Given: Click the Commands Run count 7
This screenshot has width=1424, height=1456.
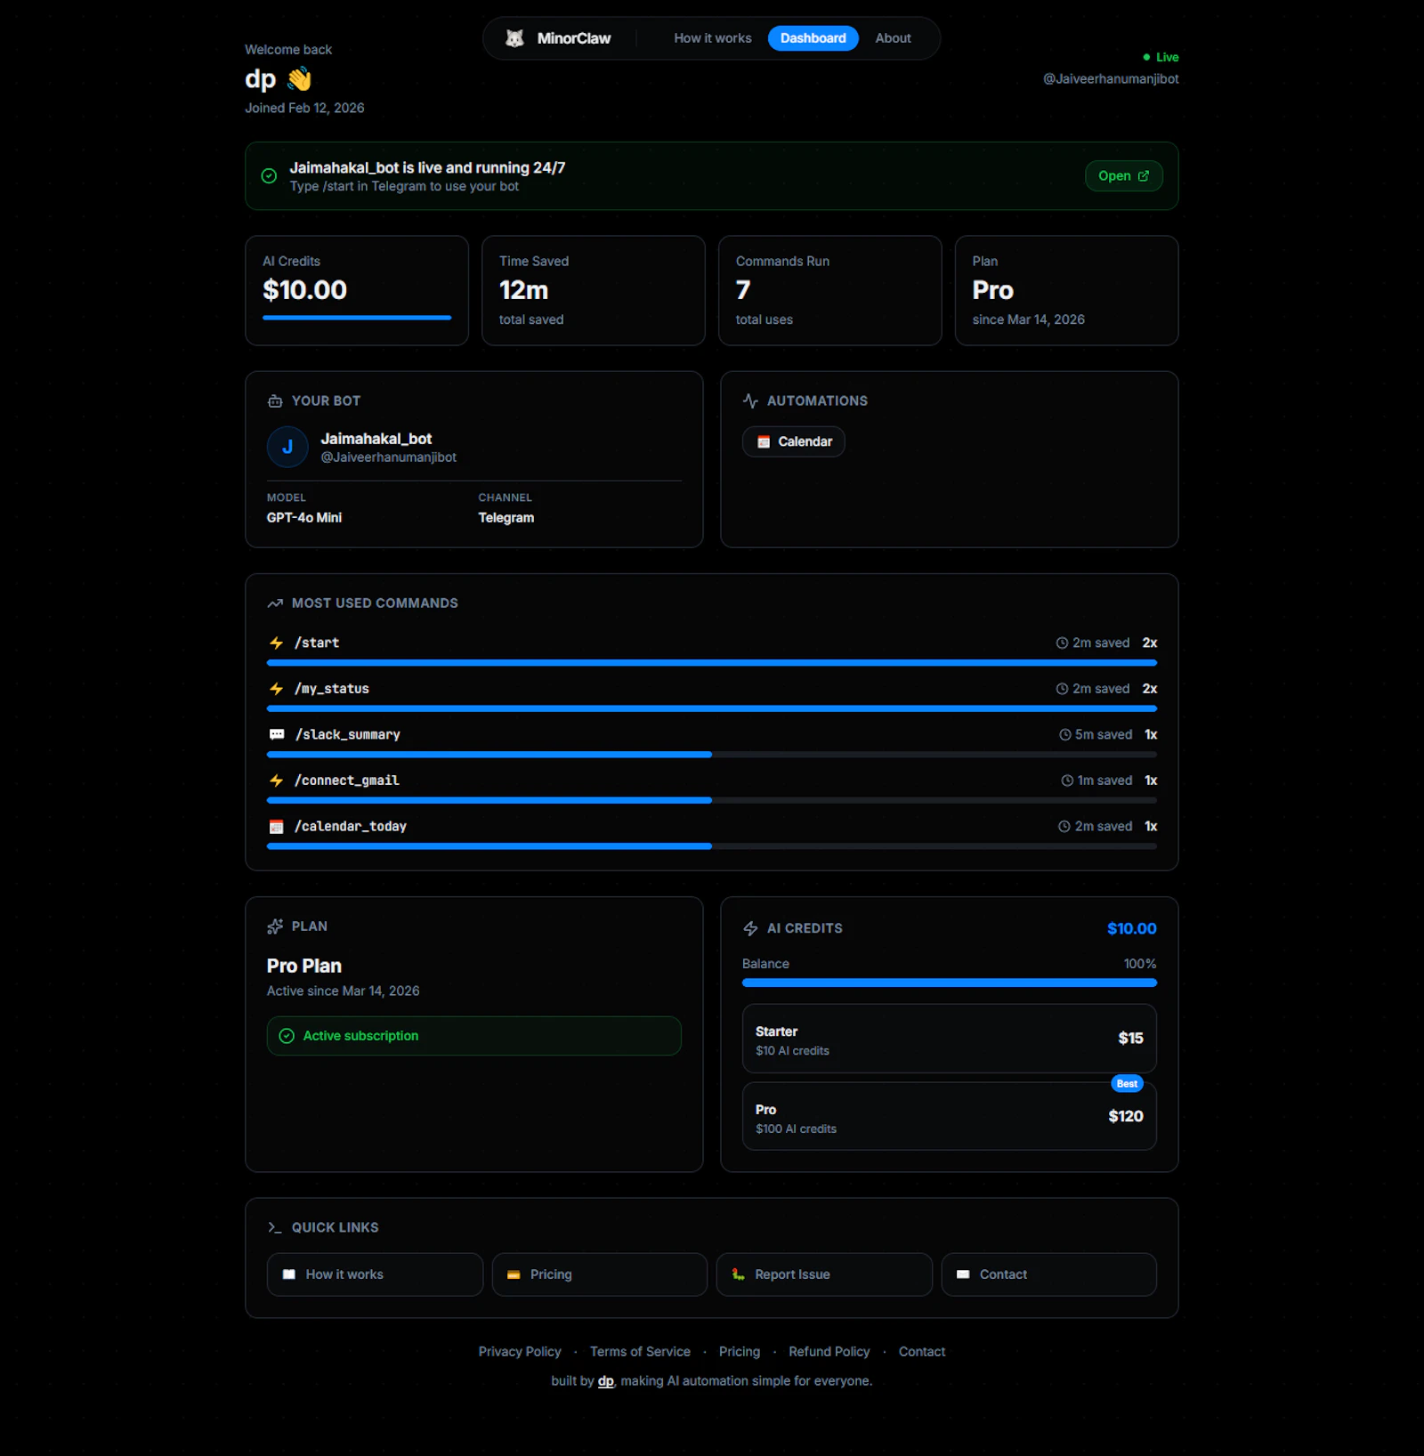Looking at the screenshot, I should [743, 290].
